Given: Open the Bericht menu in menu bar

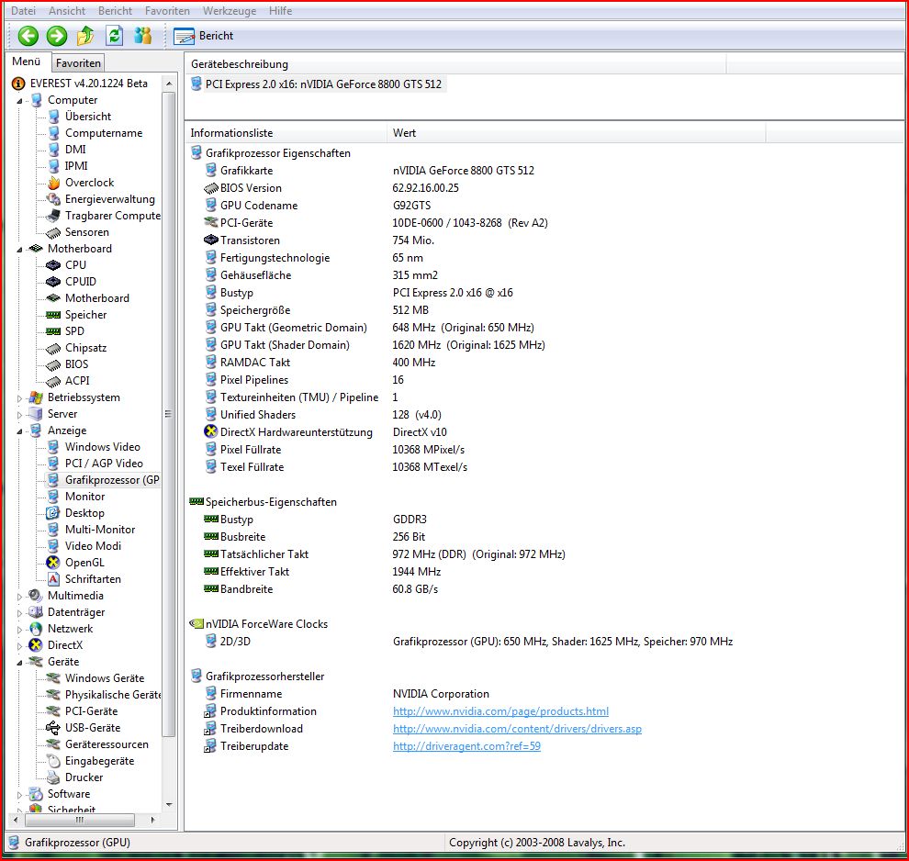Looking at the screenshot, I should click(115, 11).
